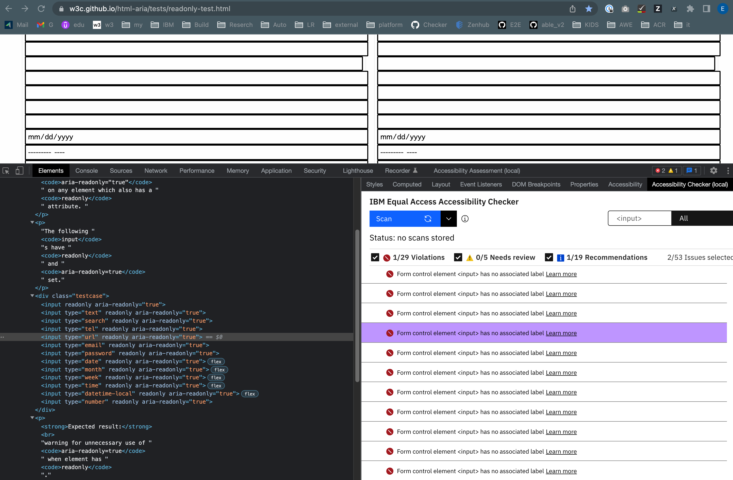Screen dimensions: 733x480
Task: Click the Scan button
Action: [397, 219]
